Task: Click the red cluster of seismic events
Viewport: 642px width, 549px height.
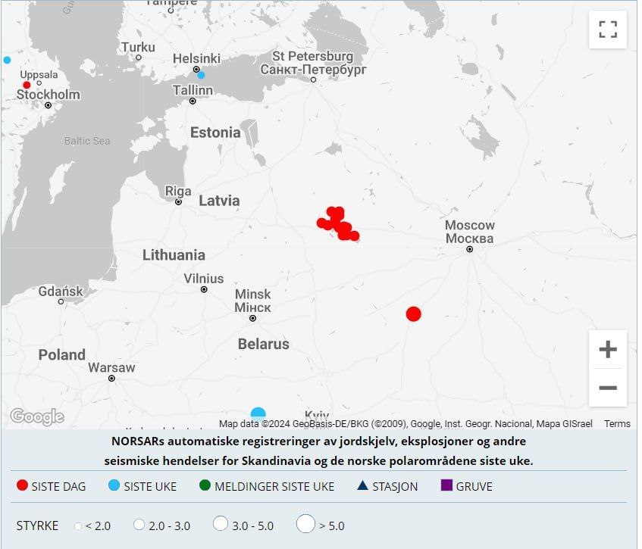Action: coord(338,224)
